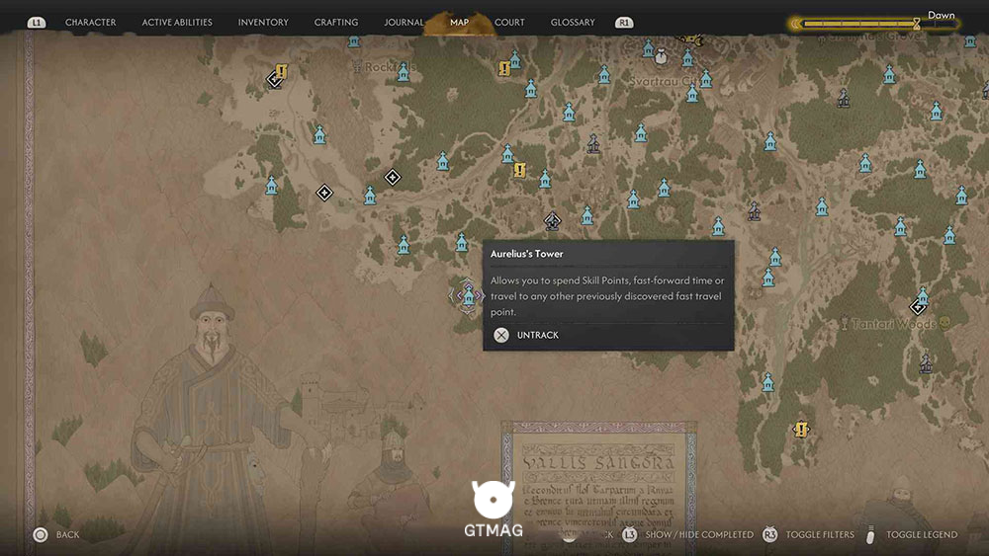Image resolution: width=989 pixels, height=556 pixels.
Task: Switch to the Inventory tab
Action: click(x=263, y=22)
